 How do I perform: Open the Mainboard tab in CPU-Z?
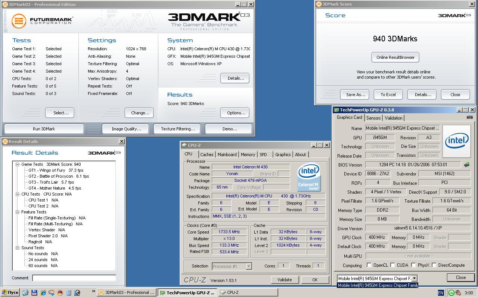(x=227, y=155)
